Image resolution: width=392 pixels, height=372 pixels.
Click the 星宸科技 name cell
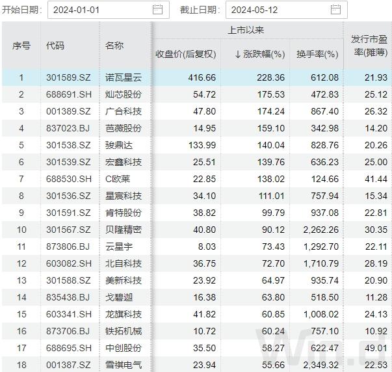[124, 196]
